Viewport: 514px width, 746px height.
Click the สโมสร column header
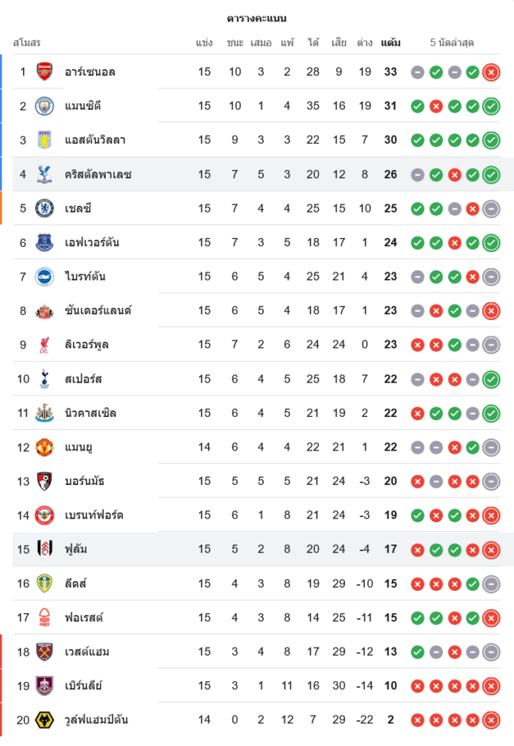27,43
